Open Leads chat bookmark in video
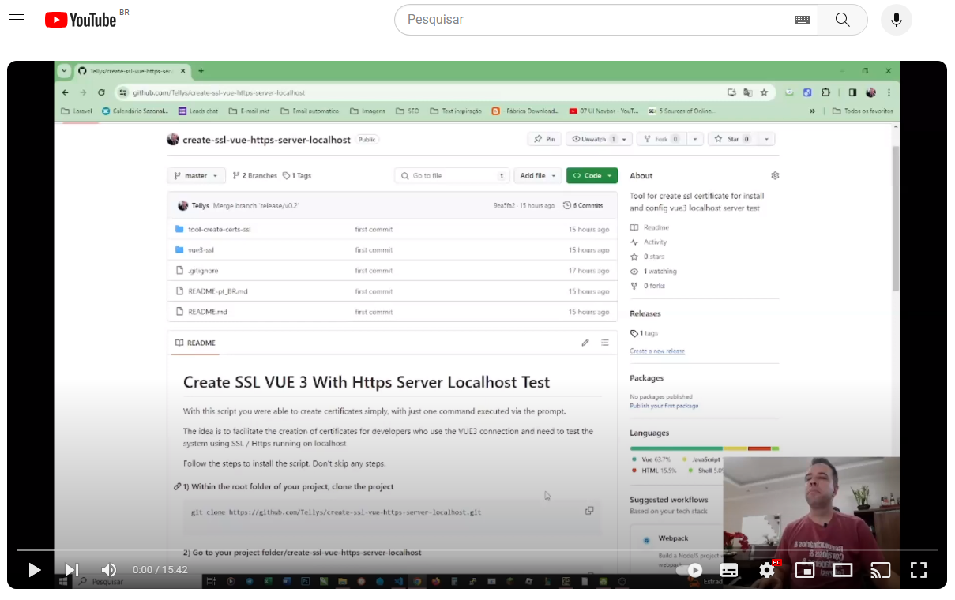Viewport: 955px width, 600px height. (x=198, y=111)
